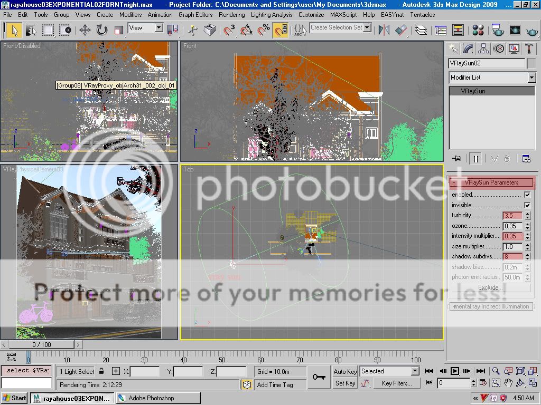Open the Time Configuration dialog
This screenshot has width=541, height=405.
[x=483, y=383]
